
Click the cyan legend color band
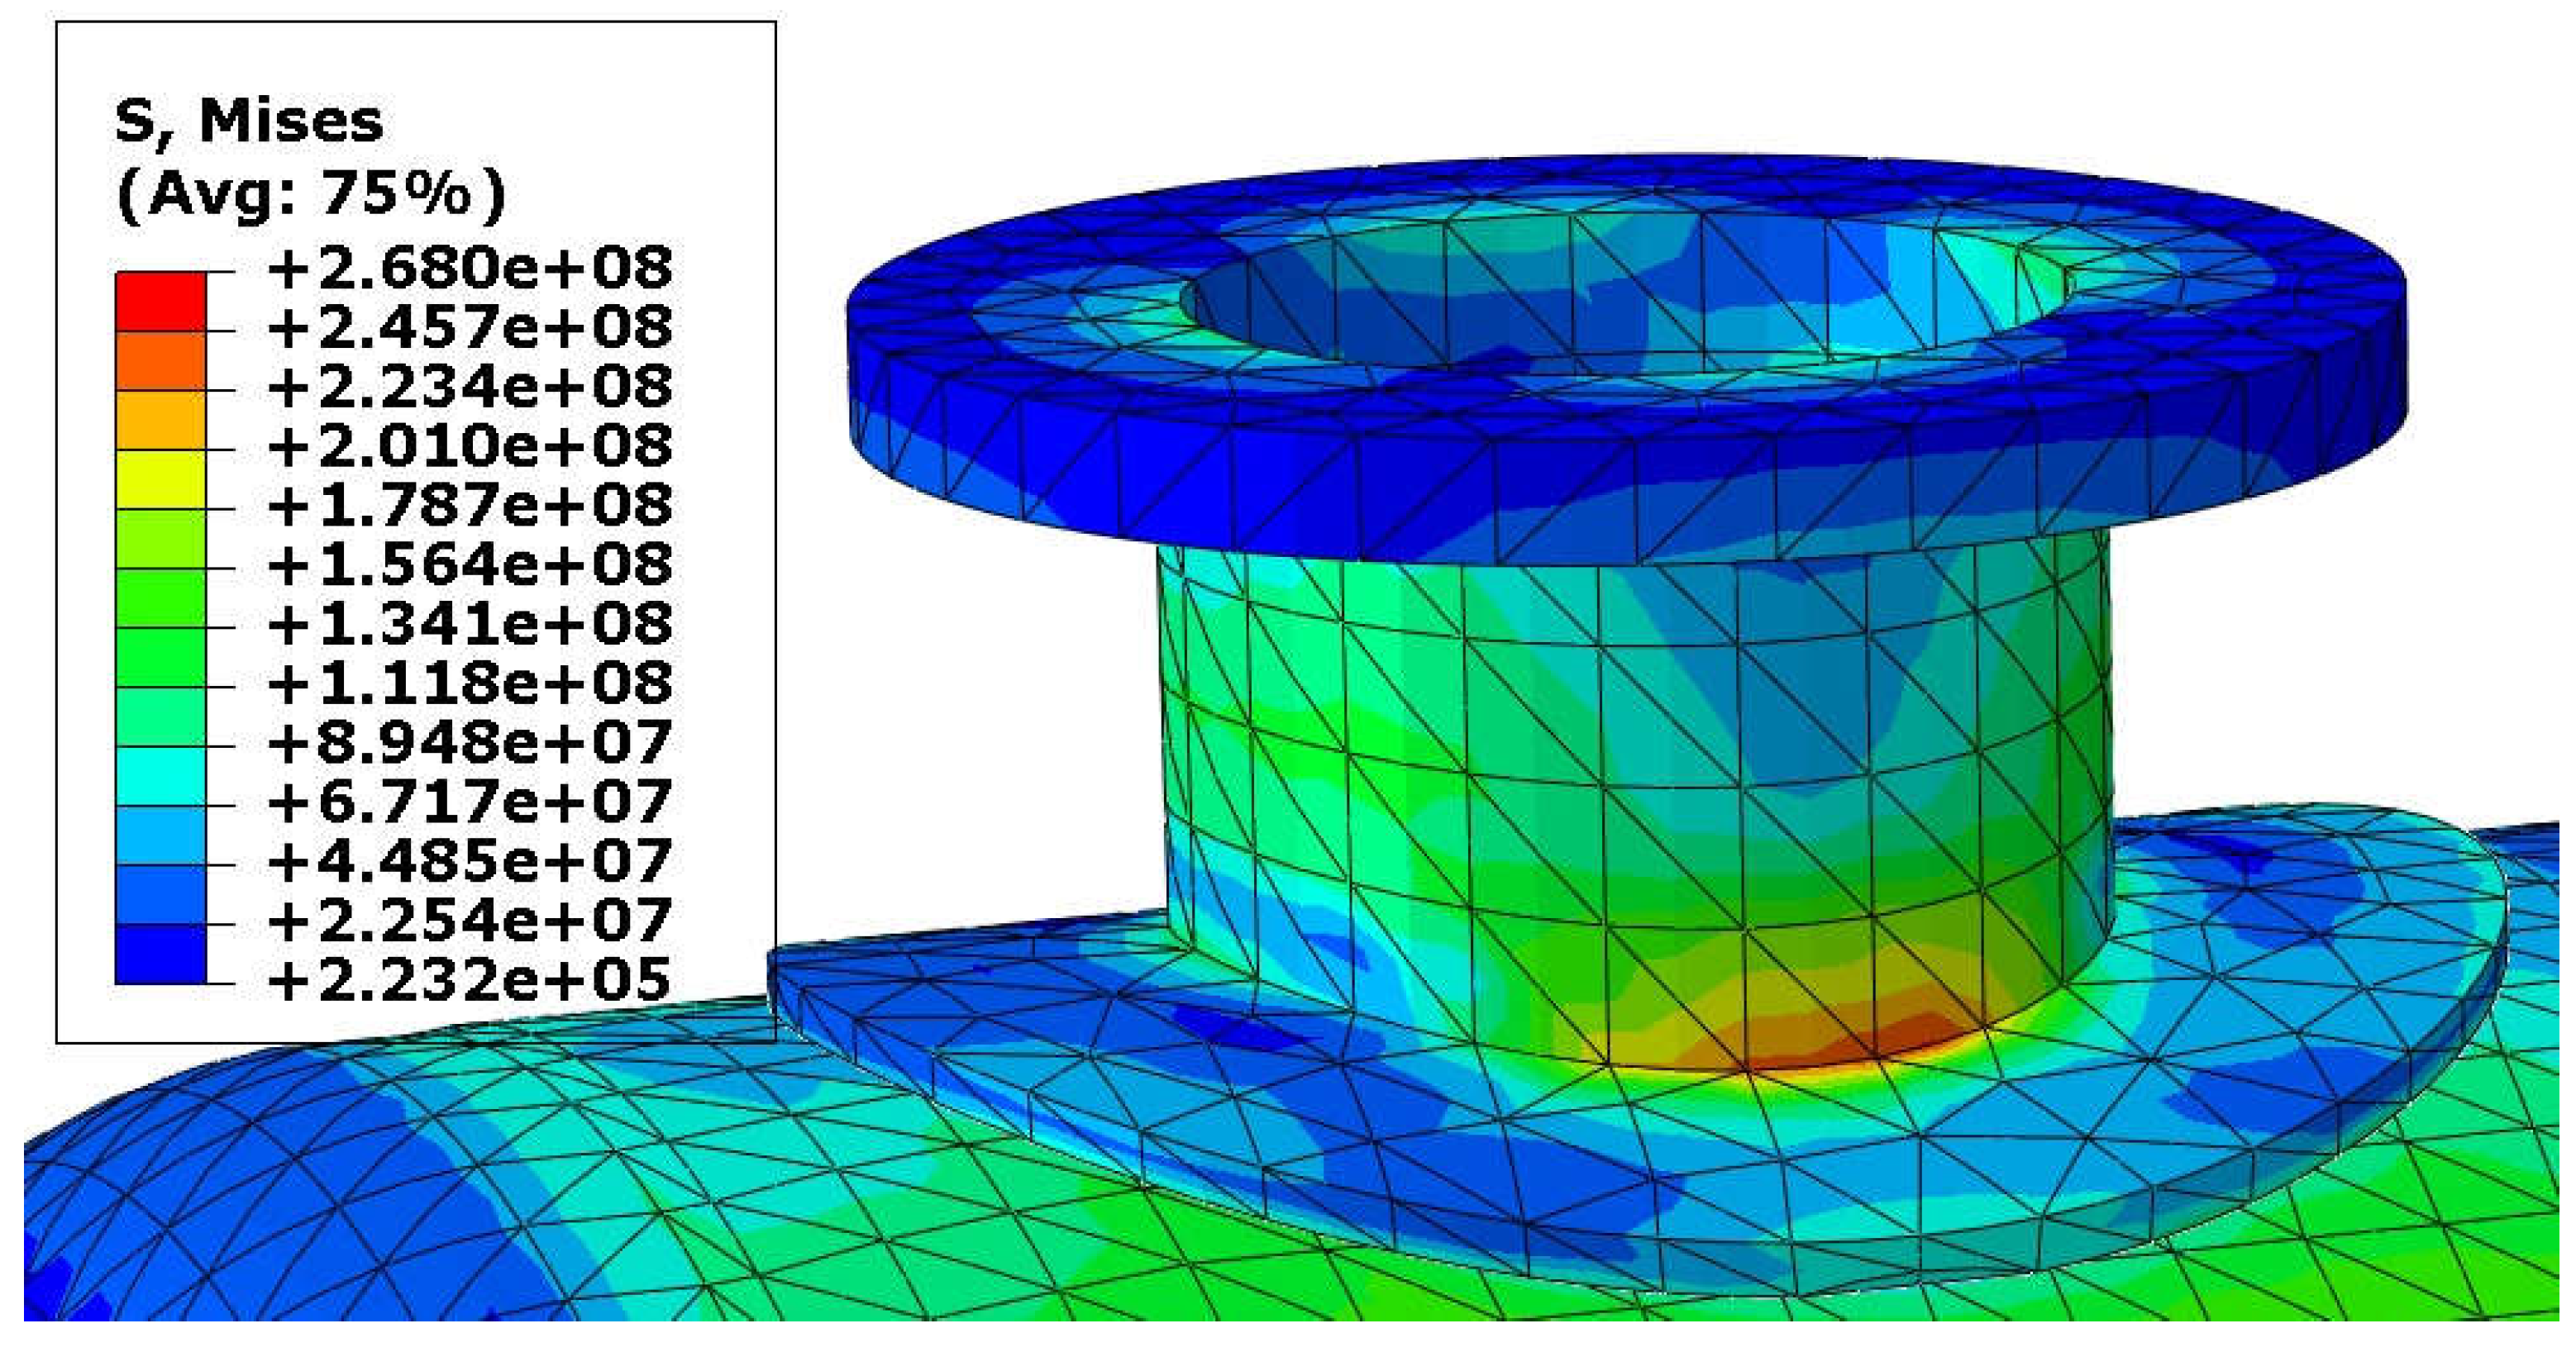[x=160, y=776]
